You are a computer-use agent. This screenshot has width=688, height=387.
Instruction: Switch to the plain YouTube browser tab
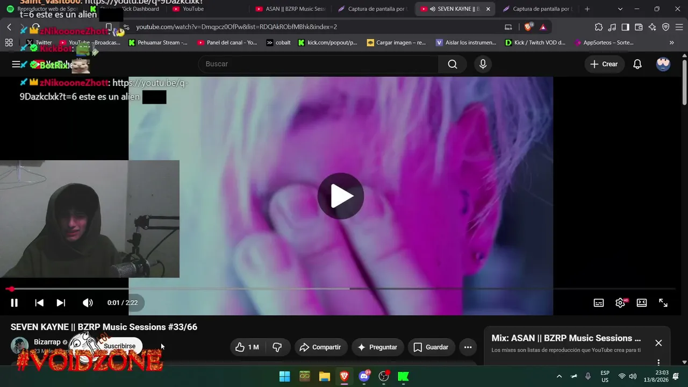coord(206,9)
